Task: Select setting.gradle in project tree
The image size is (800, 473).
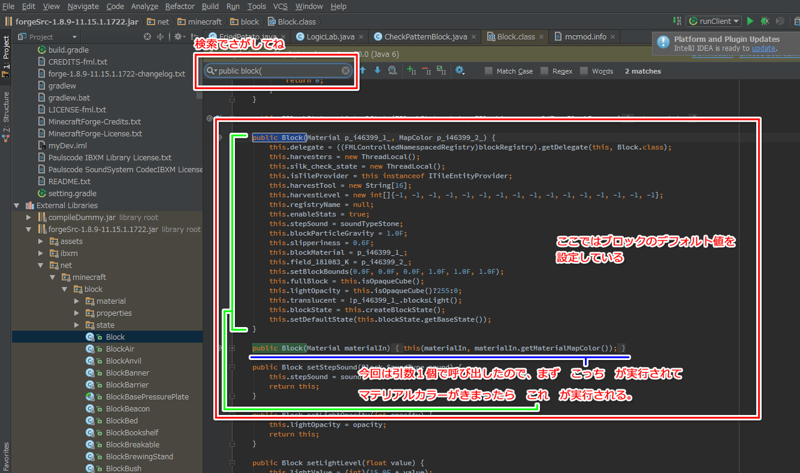Action: 72,193
